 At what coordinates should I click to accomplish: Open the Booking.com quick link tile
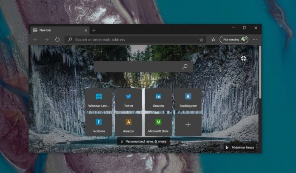point(188,100)
